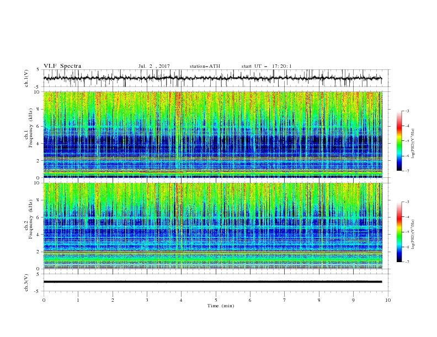Click the 'start UT = 17:20: 1' text

click(267, 66)
